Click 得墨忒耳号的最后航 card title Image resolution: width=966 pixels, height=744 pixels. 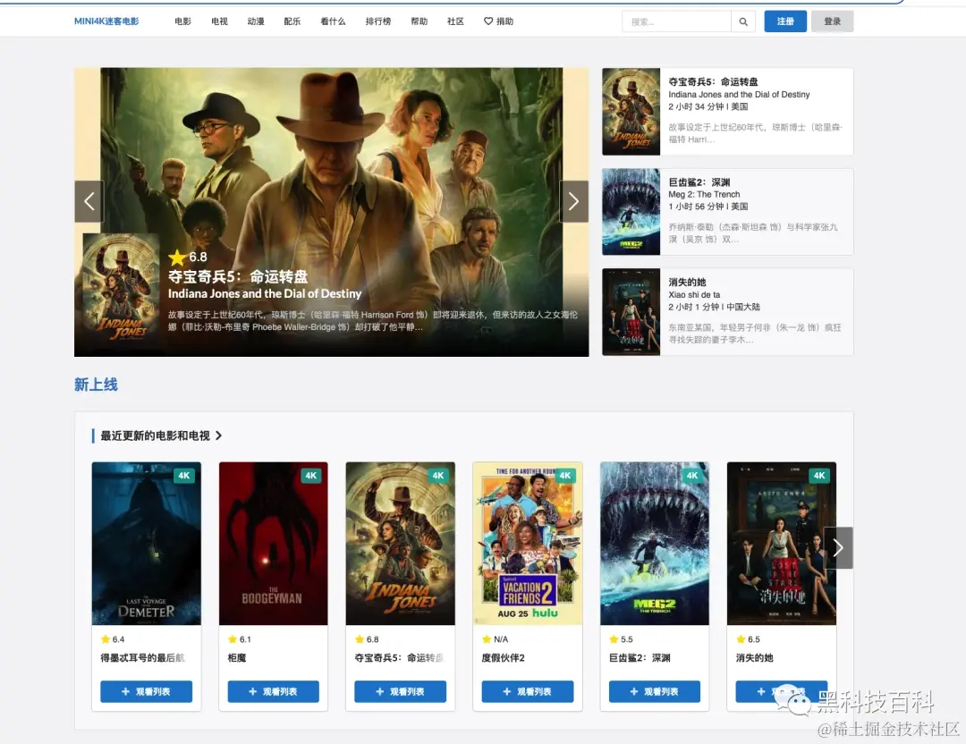tap(142, 658)
